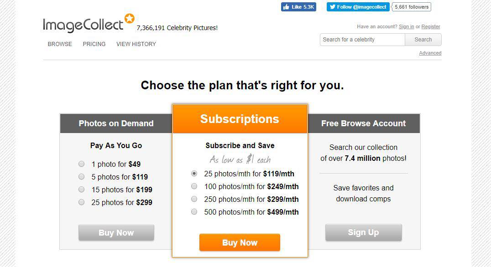Focus the Search for a celebrity field

pyautogui.click(x=362, y=40)
